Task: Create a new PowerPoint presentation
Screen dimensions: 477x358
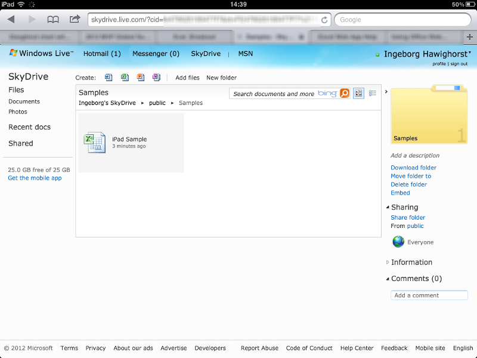Action: point(141,78)
